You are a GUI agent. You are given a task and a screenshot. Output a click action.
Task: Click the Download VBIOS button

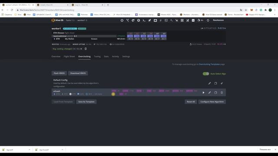pos(78,73)
